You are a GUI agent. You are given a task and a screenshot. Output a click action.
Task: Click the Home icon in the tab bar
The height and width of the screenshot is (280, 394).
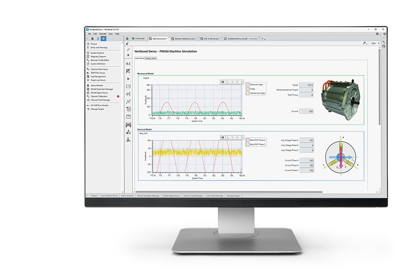tap(127, 38)
